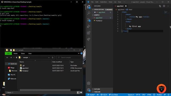The height and width of the screenshot is (96, 171).
Task: Click the Git Bash window title icon
Action: coord(2,2)
